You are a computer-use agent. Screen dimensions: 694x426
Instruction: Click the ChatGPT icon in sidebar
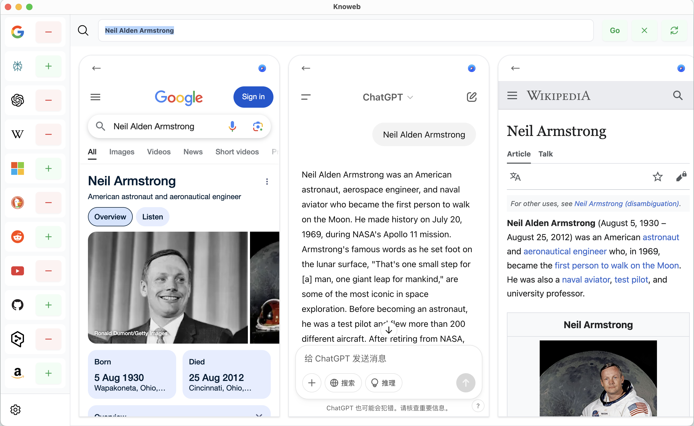click(18, 100)
